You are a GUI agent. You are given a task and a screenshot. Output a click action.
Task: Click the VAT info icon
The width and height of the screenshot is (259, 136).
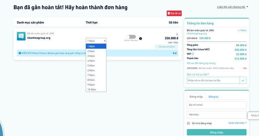pyautogui.click(x=193, y=54)
